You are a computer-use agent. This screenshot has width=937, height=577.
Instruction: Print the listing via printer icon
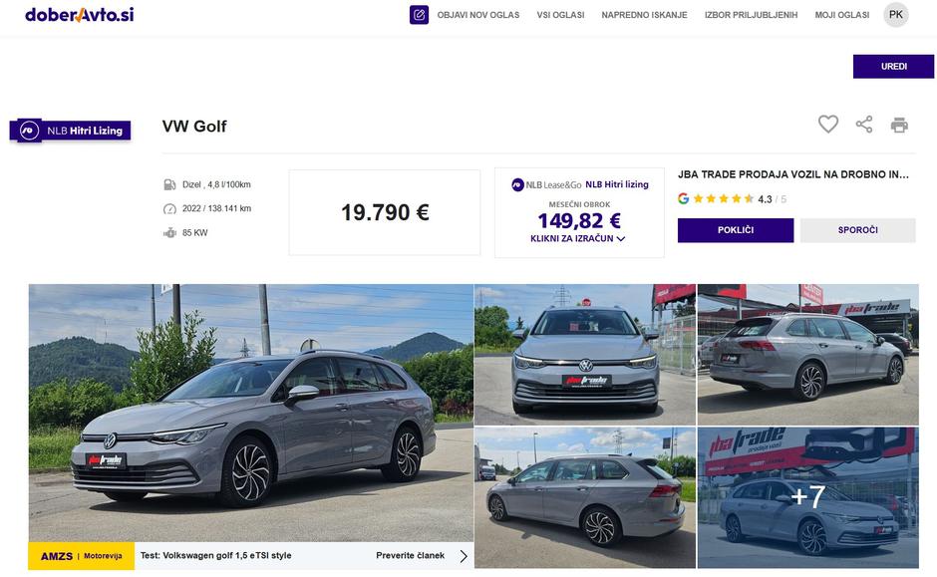pyautogui.click(x=899, y=125)
